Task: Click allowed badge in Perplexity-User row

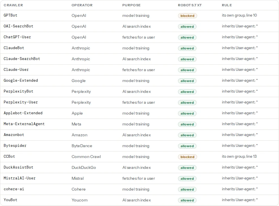Action: point(187,103)
